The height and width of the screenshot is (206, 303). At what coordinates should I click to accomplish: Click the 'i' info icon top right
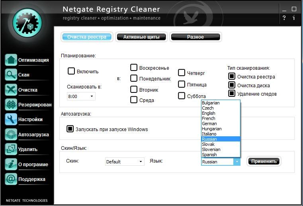tap(294, 18)
